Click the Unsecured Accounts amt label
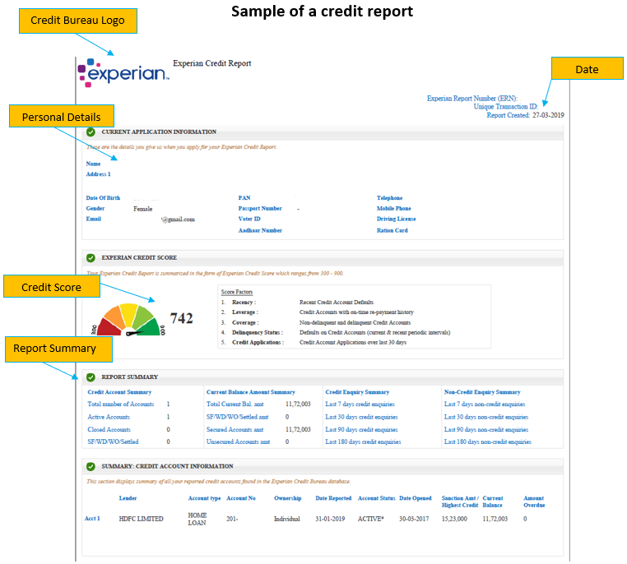 239,441
